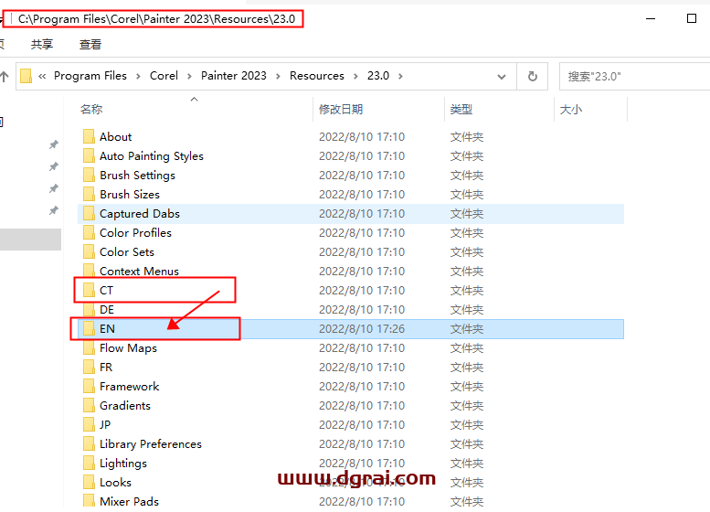Click the Gradients folder icon
Viewport: 710px width, 512px height.
point(89,405)
